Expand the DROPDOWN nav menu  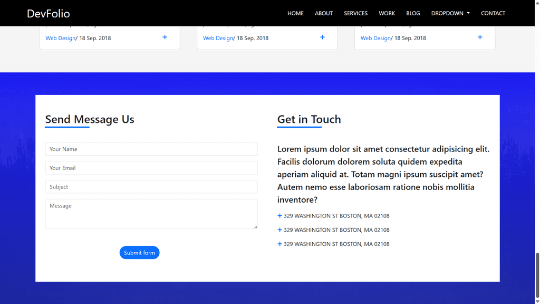click(x=450, y=13)
